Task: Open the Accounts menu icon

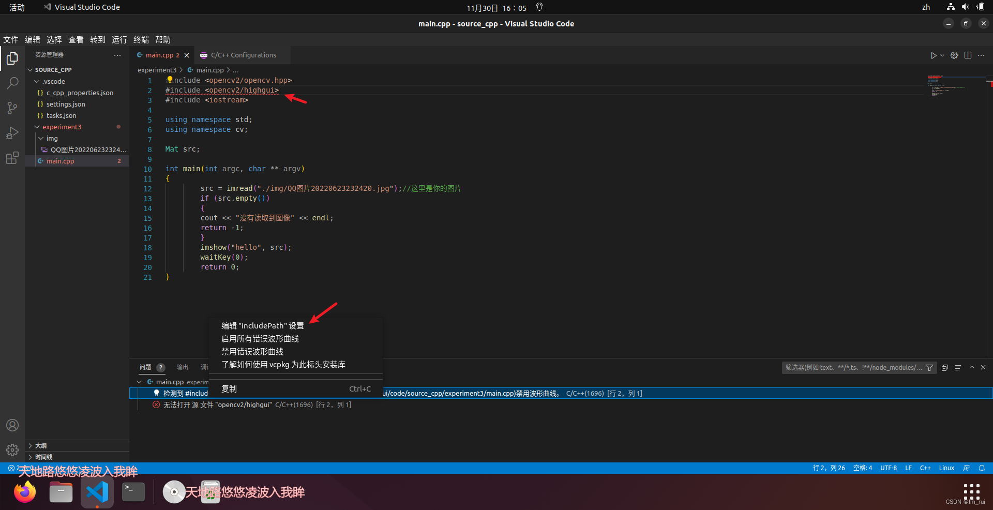Action: pyautogui.click(x=12, y=425)
